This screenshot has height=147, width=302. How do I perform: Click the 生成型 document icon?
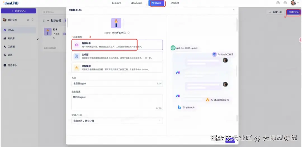(x=77, y=56)
